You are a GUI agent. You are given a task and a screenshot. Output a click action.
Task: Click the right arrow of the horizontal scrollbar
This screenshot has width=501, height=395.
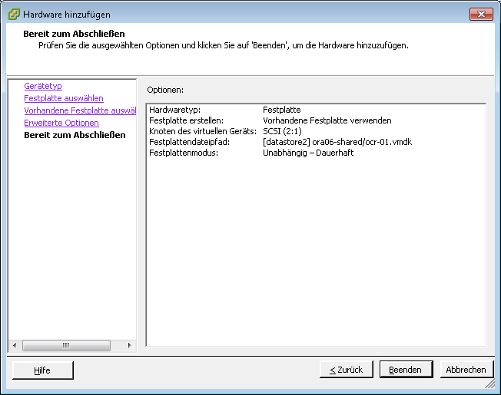click(x=129, y=345)
